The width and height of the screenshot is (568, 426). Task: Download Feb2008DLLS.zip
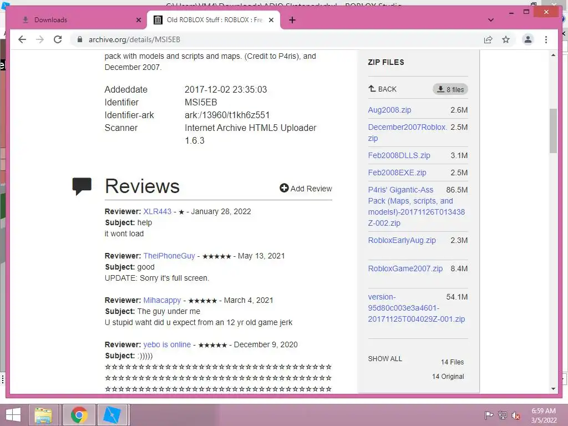click(x=399, y=155)
